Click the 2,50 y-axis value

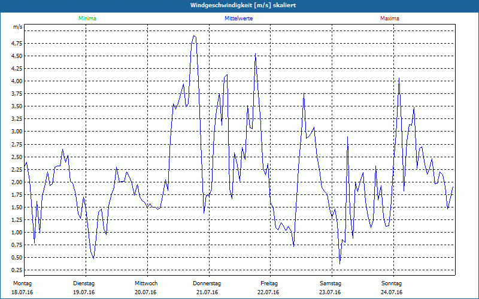[17, 157]
